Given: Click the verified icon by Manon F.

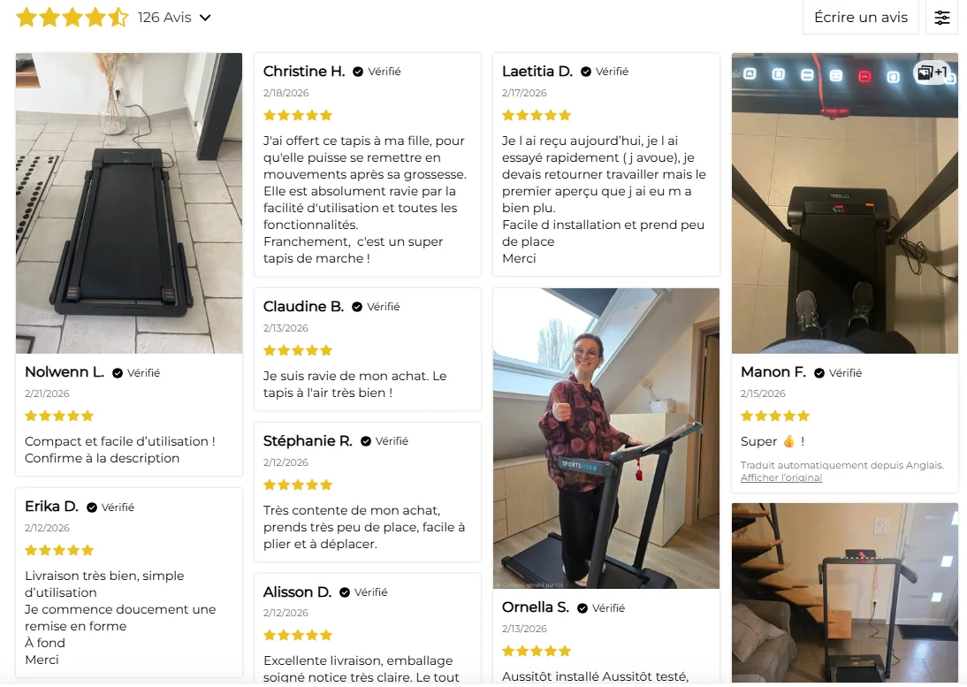Looking at the screenshot, I should pos(819,372).
